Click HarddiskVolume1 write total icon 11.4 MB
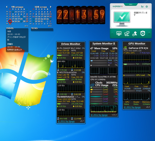The height and width of the screenshot is (141, 155). click(72, 119)
